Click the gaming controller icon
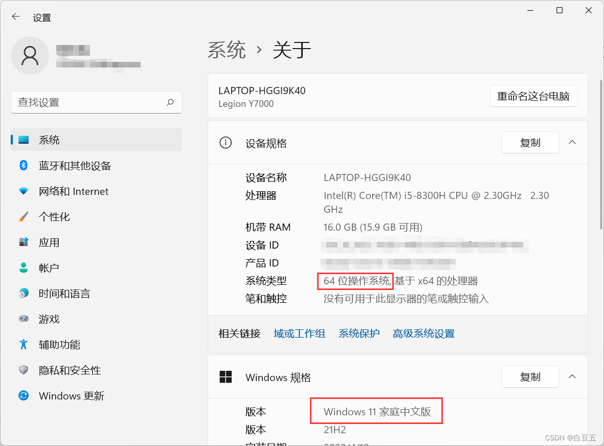This screenshot has height=446, width=604. pos(24,319)
